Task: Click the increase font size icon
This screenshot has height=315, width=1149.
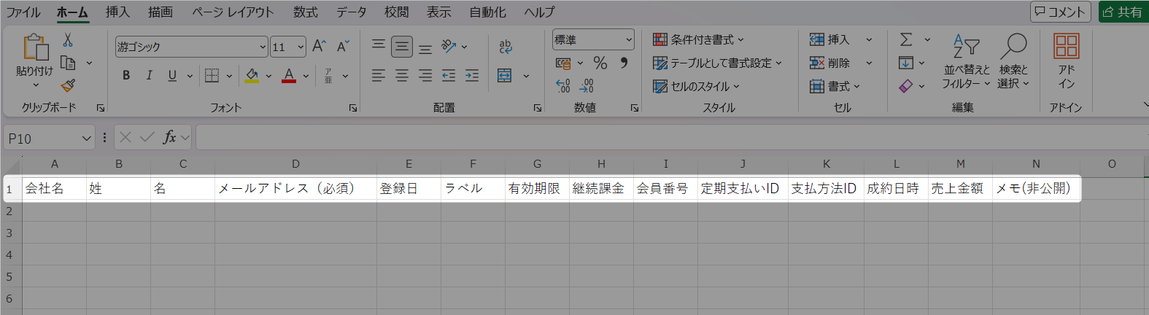Action: (319, 47)
